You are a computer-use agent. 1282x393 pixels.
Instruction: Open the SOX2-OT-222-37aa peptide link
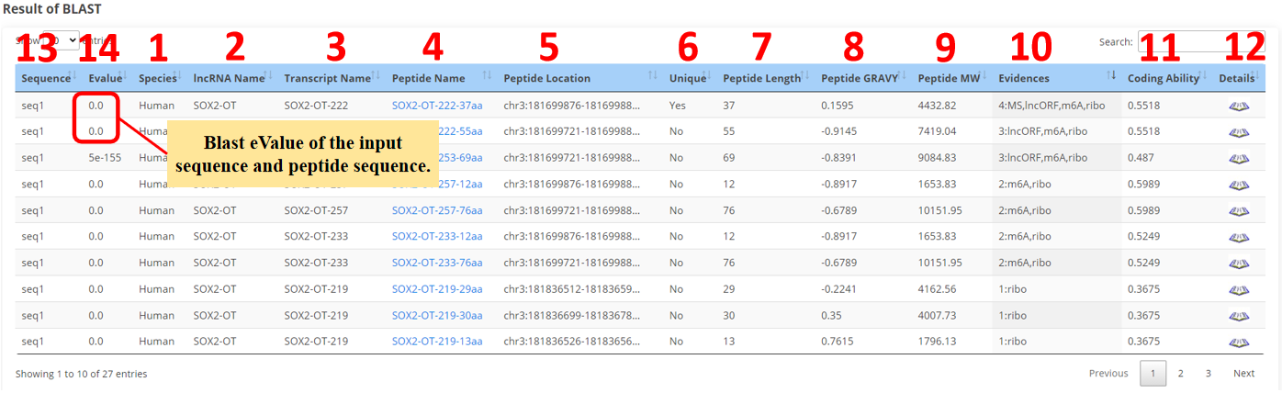(437, 106)
